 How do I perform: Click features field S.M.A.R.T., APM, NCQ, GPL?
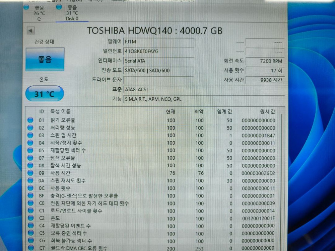pos(204,99)
